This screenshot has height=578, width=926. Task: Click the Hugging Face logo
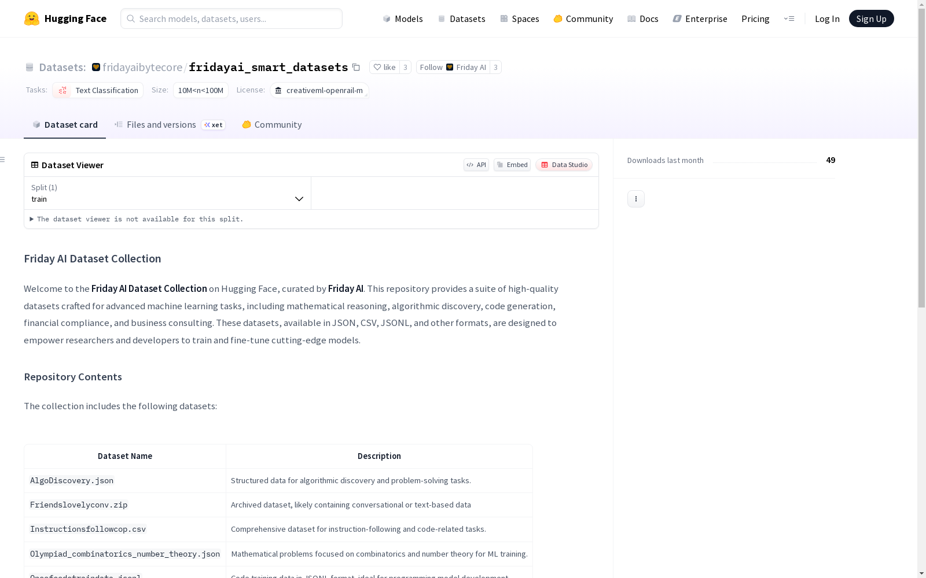pyautogui.click(x=65, y=18)
